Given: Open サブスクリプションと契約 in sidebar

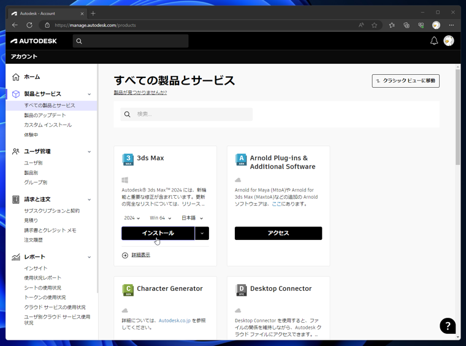Looking at the screenshot, I should pyautogui.click(x=52, y=211).
